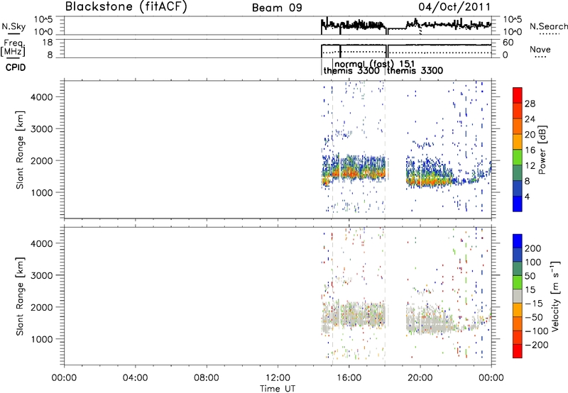Click the '04:00' time tick label
The width and height of the screenshot is (568, 393).
(x=136, y=378)
